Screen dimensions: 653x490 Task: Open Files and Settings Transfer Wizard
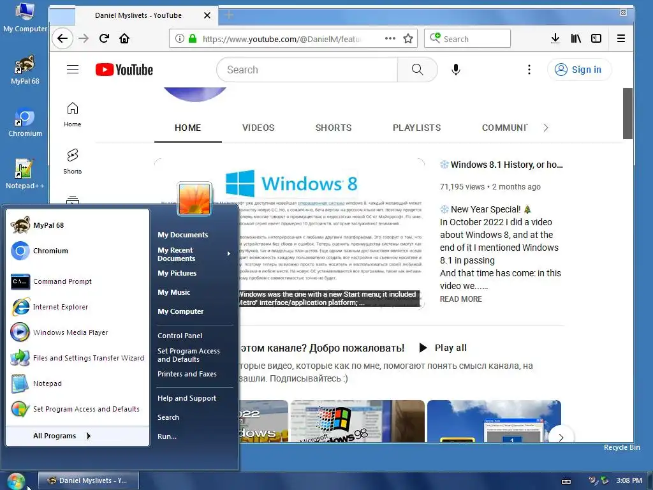[x=78, y=358]
